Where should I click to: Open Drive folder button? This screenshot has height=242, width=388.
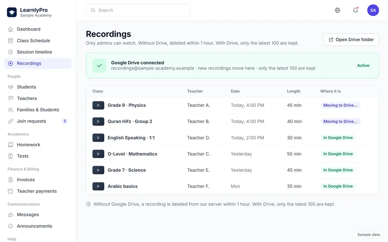tap(351, 40)
